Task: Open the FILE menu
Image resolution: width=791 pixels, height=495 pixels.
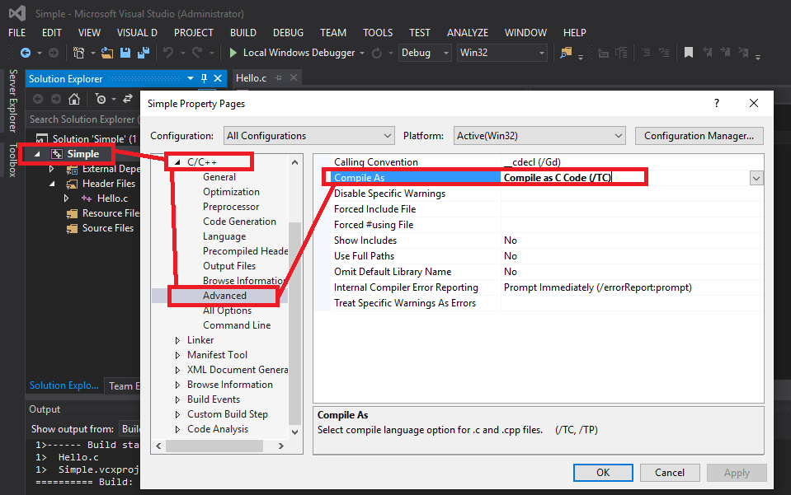Action: click(16, 33)
